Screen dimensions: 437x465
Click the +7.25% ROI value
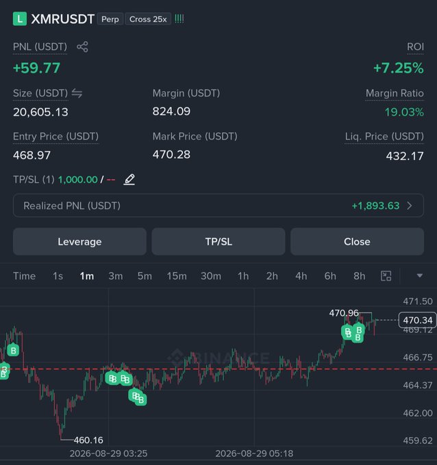[399, 68]
